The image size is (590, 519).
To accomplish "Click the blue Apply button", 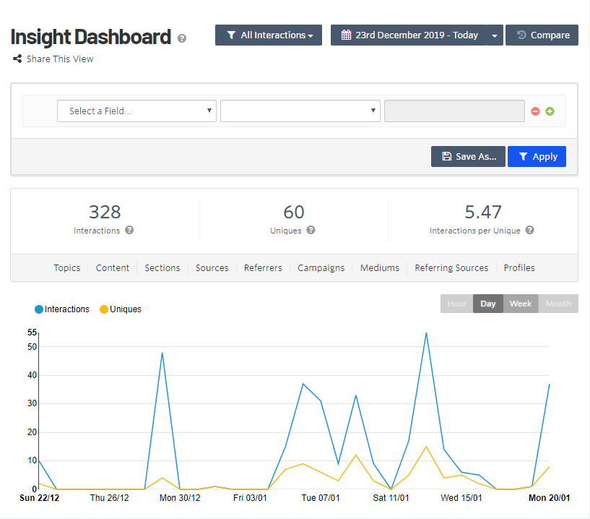I will (537, 157).
